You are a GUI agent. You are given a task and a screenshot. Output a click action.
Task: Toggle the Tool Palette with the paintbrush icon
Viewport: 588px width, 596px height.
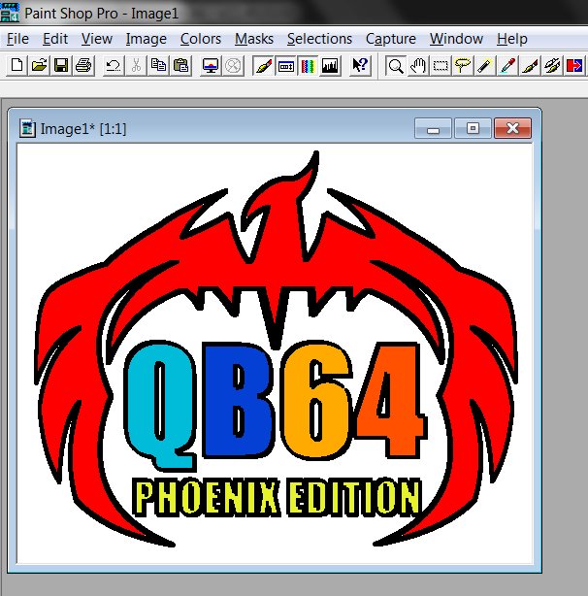pyautogui.click(x=263, y=66)
